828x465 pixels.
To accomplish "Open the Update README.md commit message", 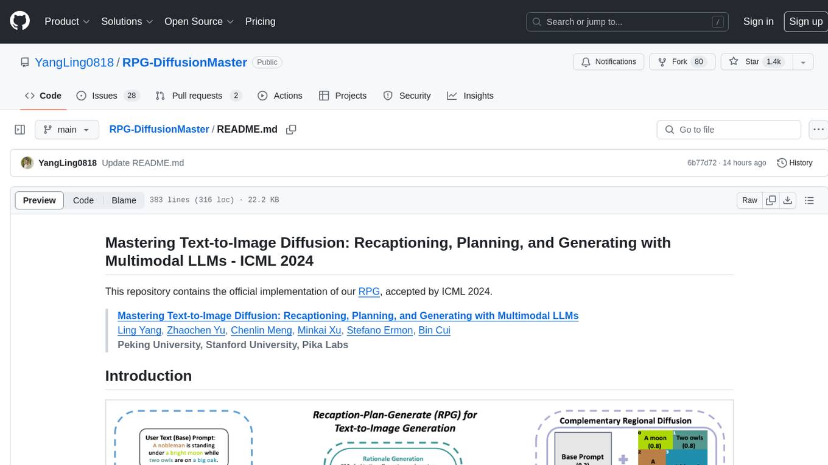I will 142,163.
